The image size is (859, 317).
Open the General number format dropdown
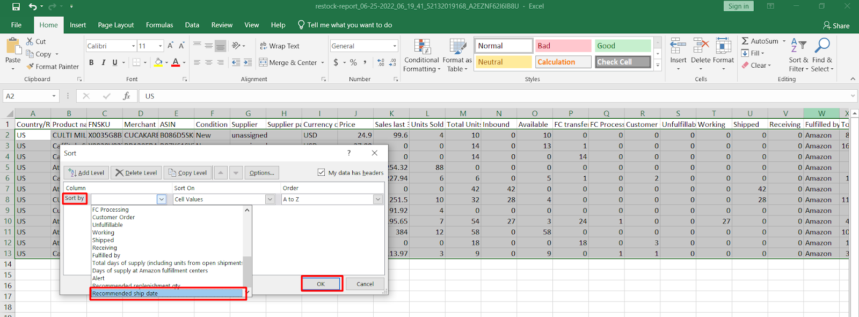tap(395, 46)
